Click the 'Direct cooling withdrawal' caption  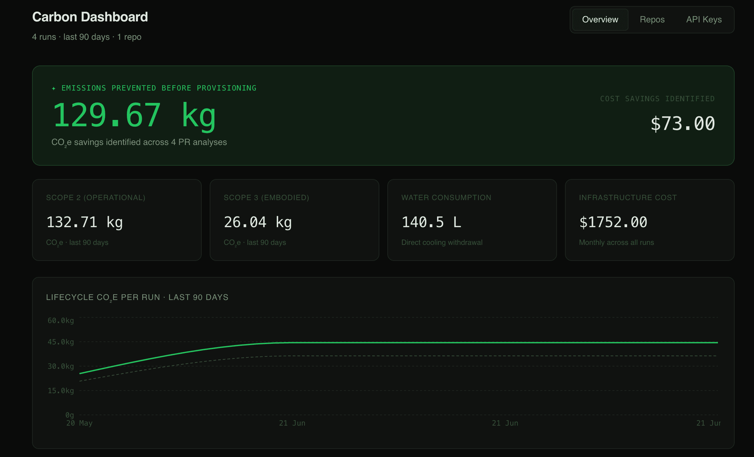[x=442, y=243]
